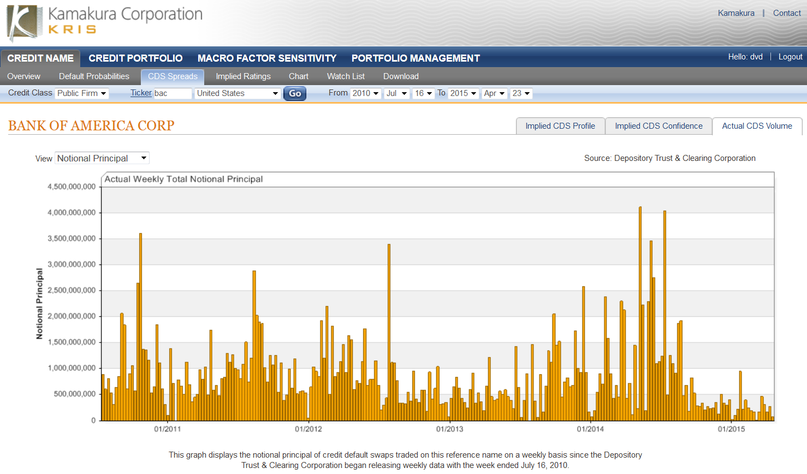Click the 2,000,000,000 axis value
This screenshot has height=474, width=807.
click(x=72, y=316)
